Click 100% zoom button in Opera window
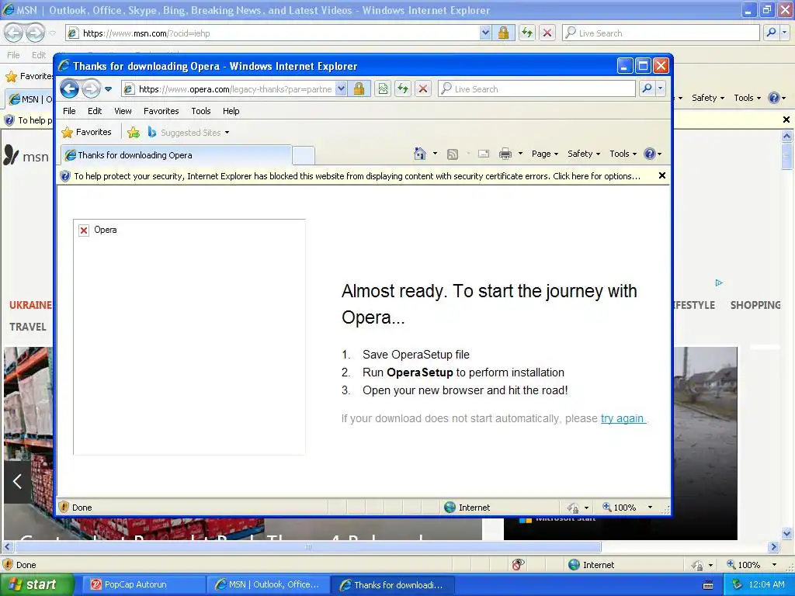Viewport: 795px width, 596px height. pyautogui.click(x=619, y=508)
